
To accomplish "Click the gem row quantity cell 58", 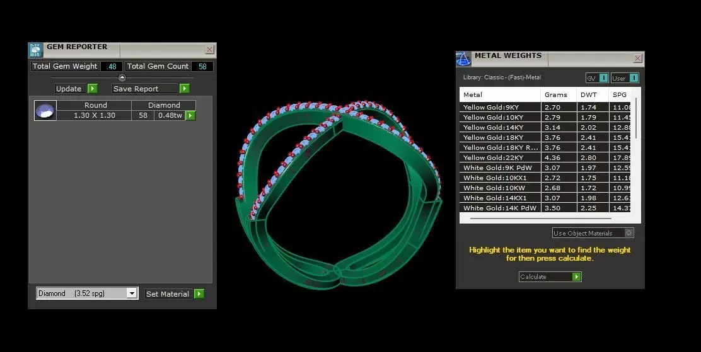I will [x=143, y=115].
